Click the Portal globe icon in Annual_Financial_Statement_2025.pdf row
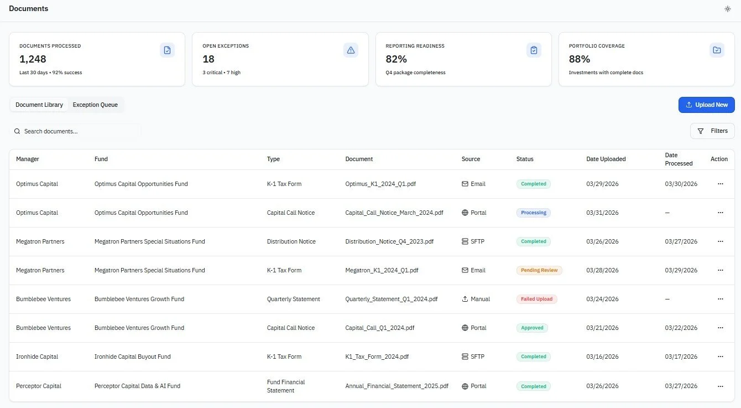Image resolution: width=741 pixels, height=408 pixels. click(465, 386)
